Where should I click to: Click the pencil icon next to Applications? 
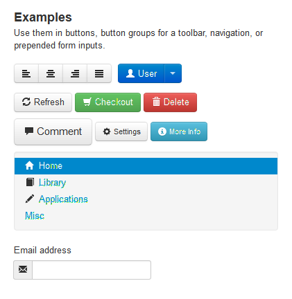pyautogui.click(x=30, y=199)
